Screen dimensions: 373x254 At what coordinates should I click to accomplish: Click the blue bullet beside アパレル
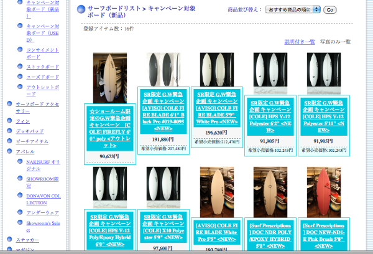[9, 151]
